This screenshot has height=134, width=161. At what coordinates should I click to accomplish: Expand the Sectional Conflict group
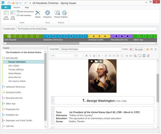pyautogui.click(x=4, y=92)
